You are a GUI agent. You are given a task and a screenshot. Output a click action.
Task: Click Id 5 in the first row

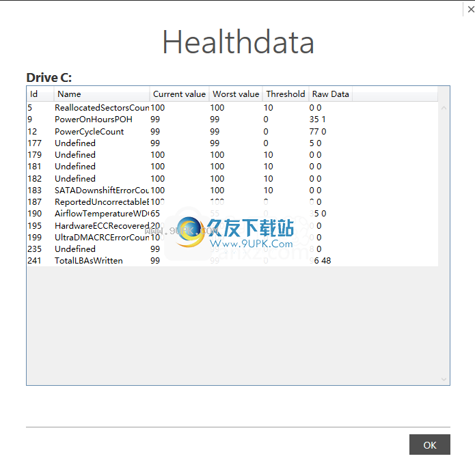point(29,107)
